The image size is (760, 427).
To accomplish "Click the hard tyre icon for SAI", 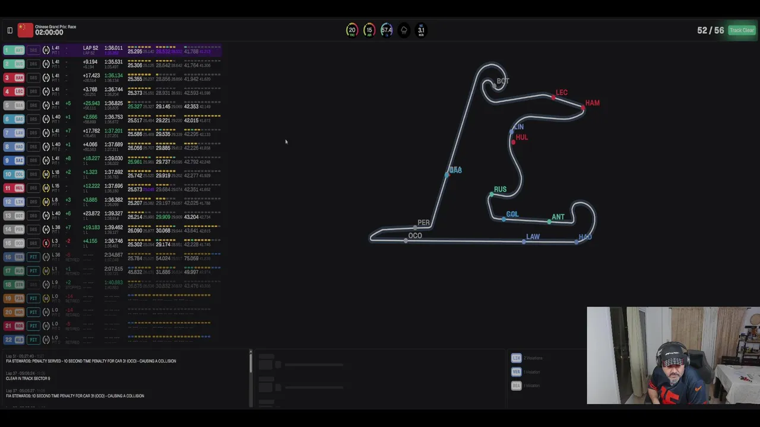I will [x=46, y=160].
